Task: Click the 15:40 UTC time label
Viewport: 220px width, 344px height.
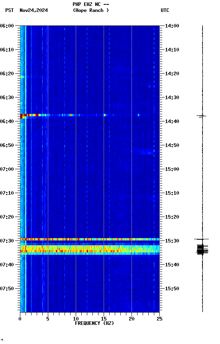Action: 172,265
